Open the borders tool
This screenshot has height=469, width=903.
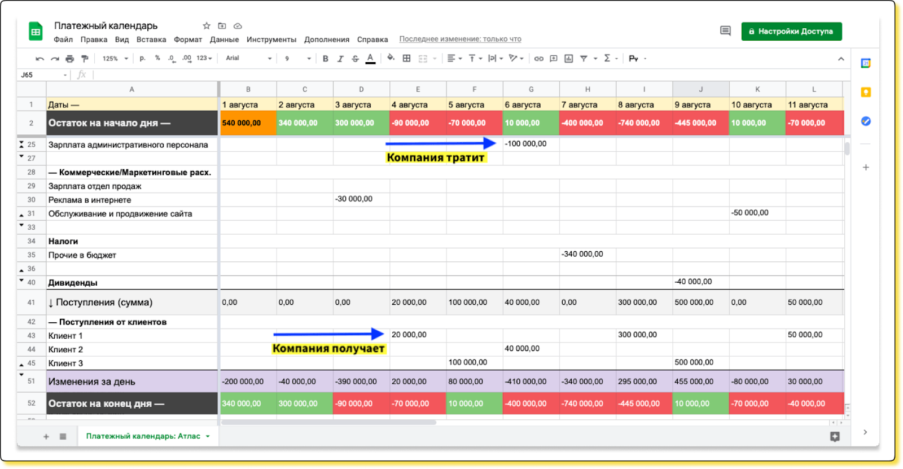(406, 59)
